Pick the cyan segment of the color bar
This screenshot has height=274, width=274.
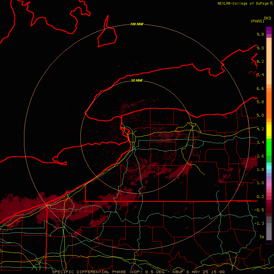coord(269,167)
